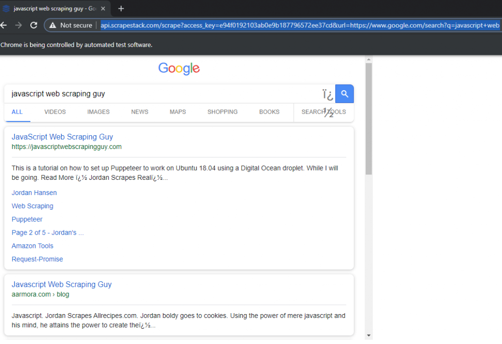
Task: Click the scrollbar down arrow
Action: point(369,335)
